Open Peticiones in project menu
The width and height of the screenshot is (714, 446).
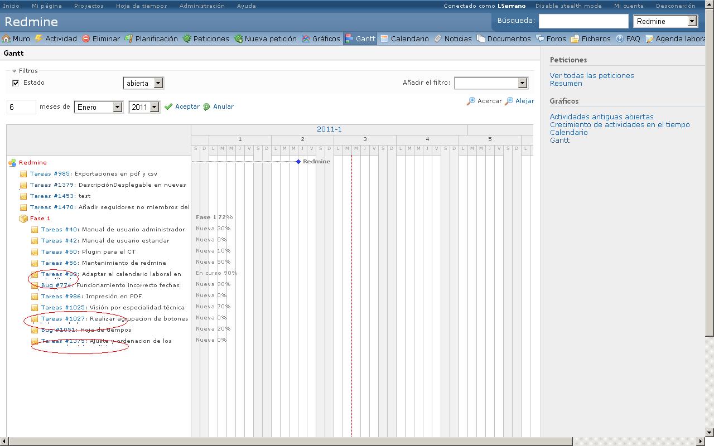(x=206, y=38)
